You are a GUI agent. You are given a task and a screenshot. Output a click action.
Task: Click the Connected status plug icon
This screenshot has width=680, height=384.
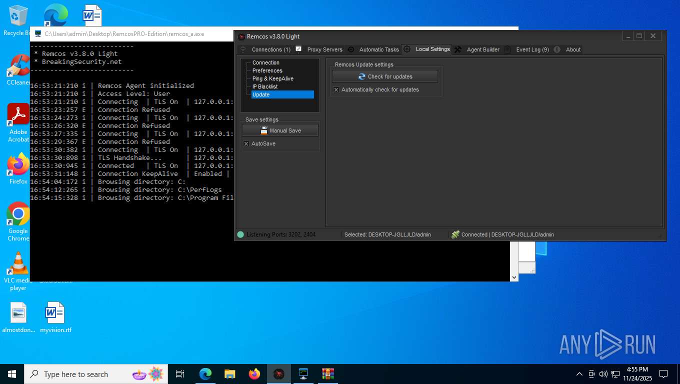pyautogui.click(x=455, y=234)
